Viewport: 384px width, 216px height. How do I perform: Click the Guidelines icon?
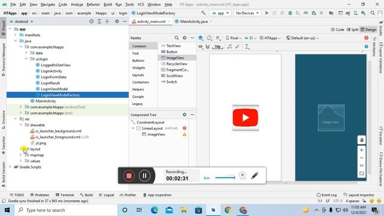[x=247, y=47]
